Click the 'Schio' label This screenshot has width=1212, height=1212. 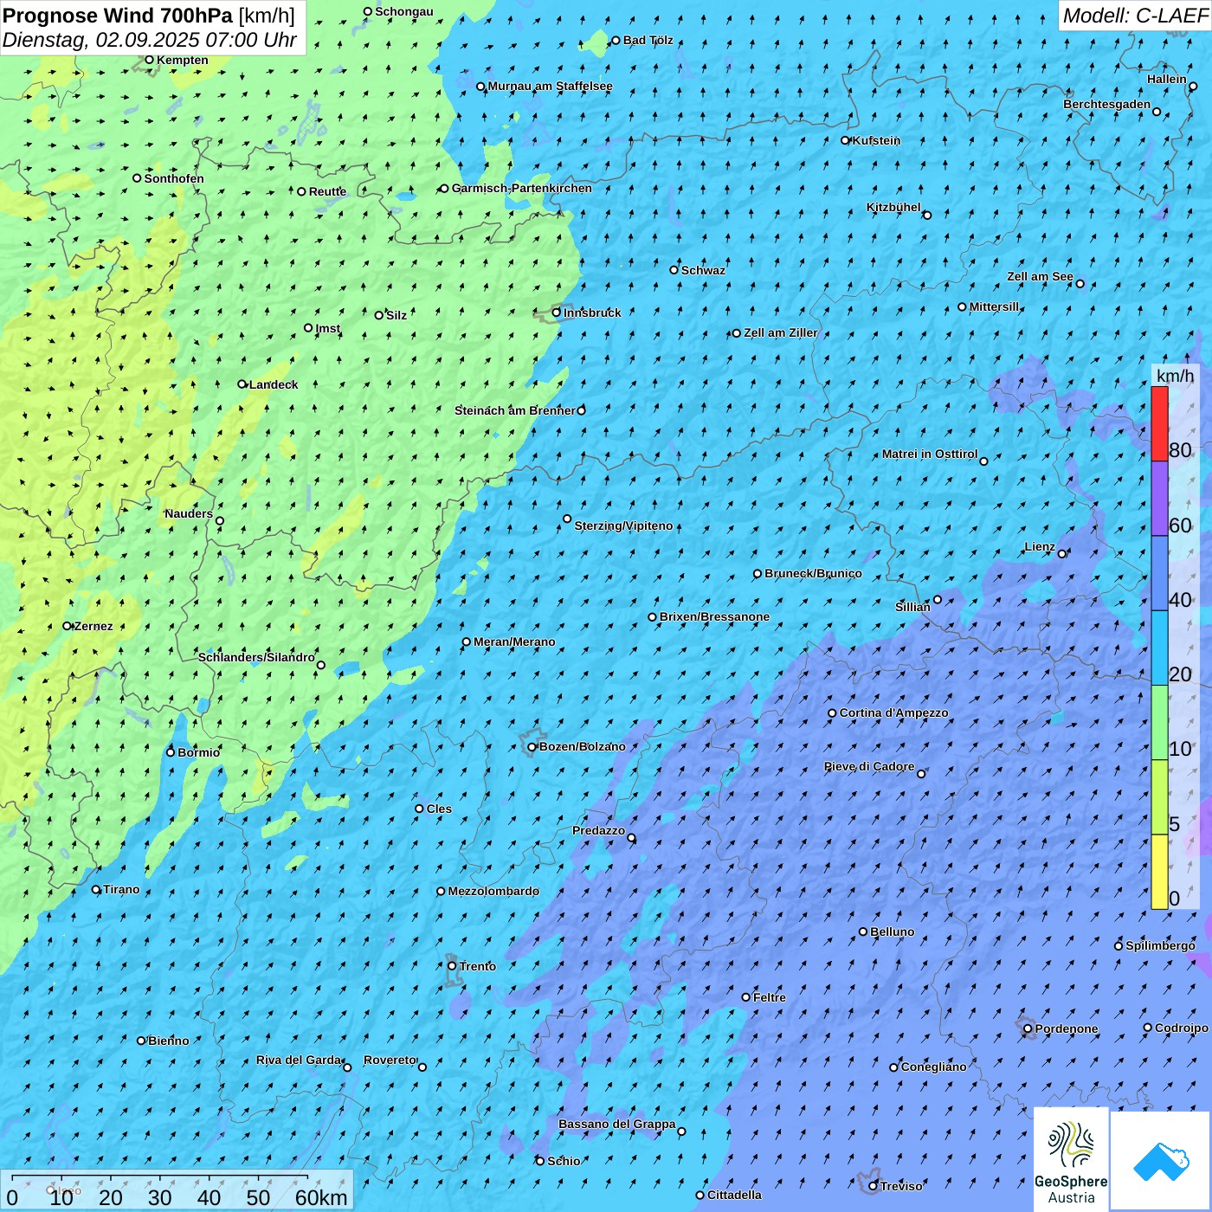(x=564, y=1162)
